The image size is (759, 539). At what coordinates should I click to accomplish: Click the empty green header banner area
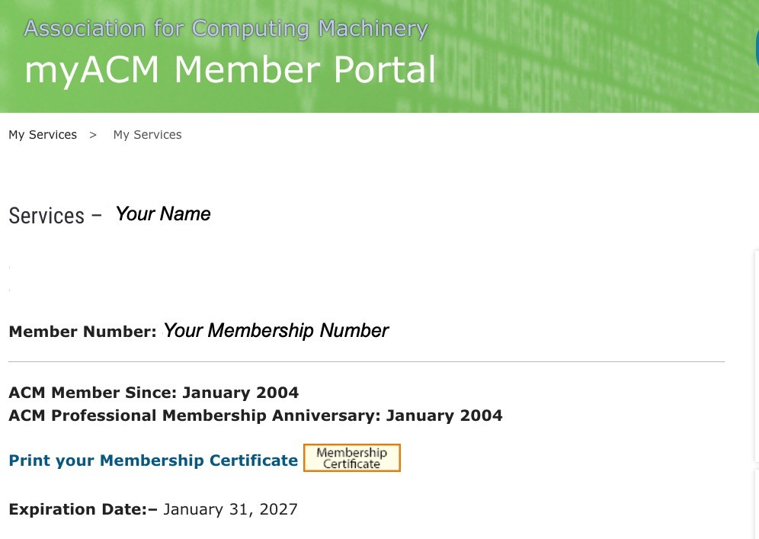click(x=594, y=61)
